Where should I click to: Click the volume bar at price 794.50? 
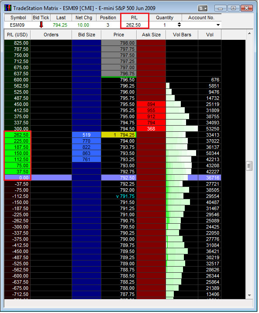tap(182, 129)
